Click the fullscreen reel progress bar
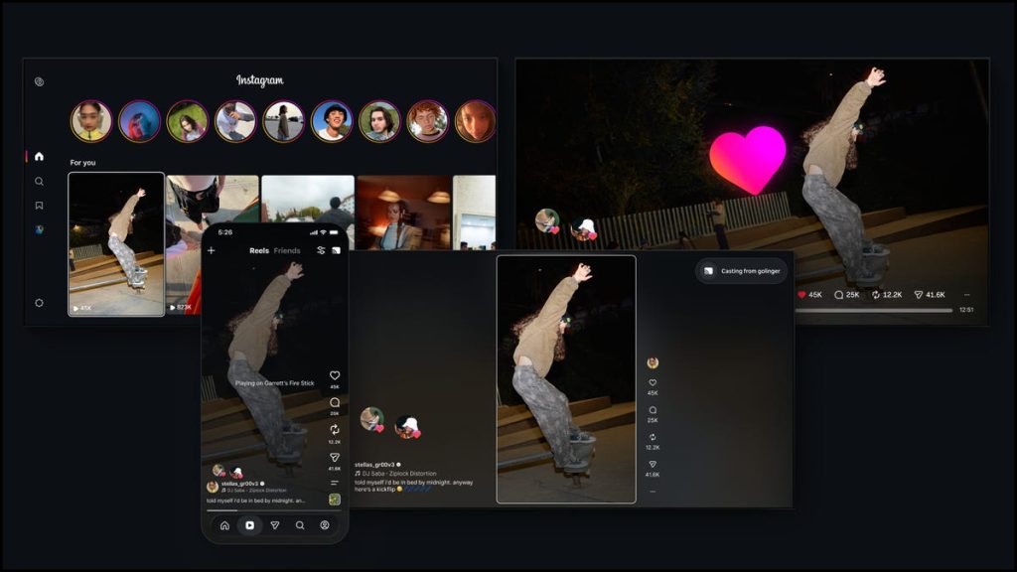Viewport: 1017px width, 572px height. [x=874, y=311]
